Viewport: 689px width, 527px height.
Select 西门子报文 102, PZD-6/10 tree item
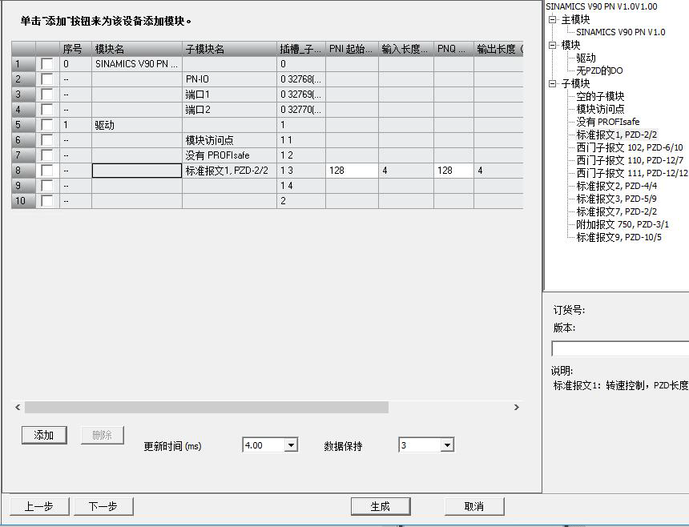(630, 147)
